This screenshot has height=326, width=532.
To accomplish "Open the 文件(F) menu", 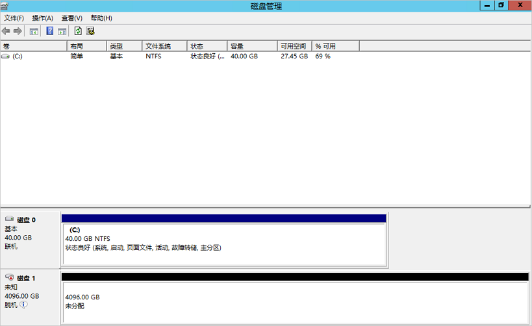I will (14, 18).
